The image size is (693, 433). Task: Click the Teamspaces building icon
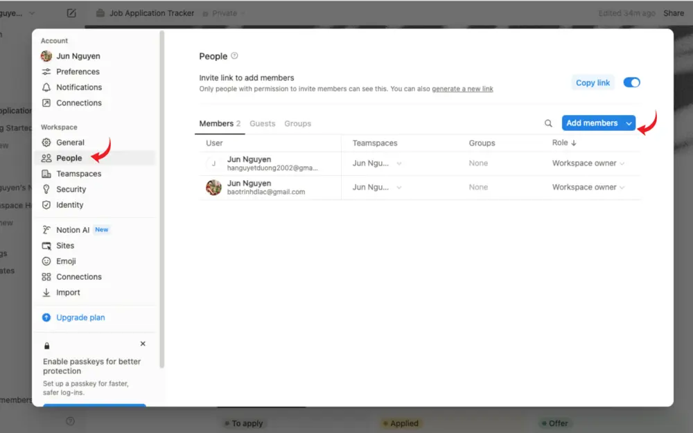(x=46, y=174)
